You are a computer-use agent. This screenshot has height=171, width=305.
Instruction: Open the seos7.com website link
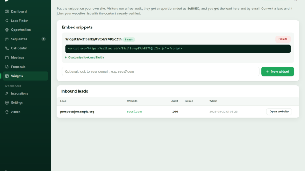(x=135, y=112)
